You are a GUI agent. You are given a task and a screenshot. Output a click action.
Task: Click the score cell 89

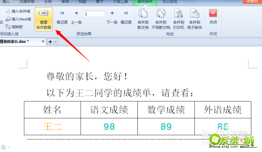(166, 127)
